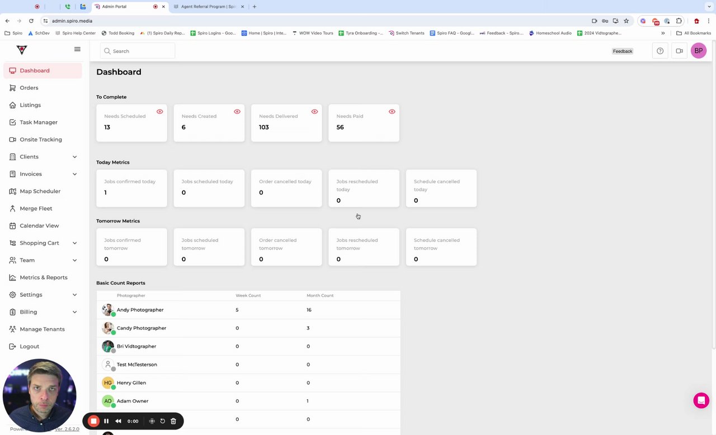Screen dimensions: 716x435
Task: Expand the Clients submenu chevron
Action: (x=74, y=157)
